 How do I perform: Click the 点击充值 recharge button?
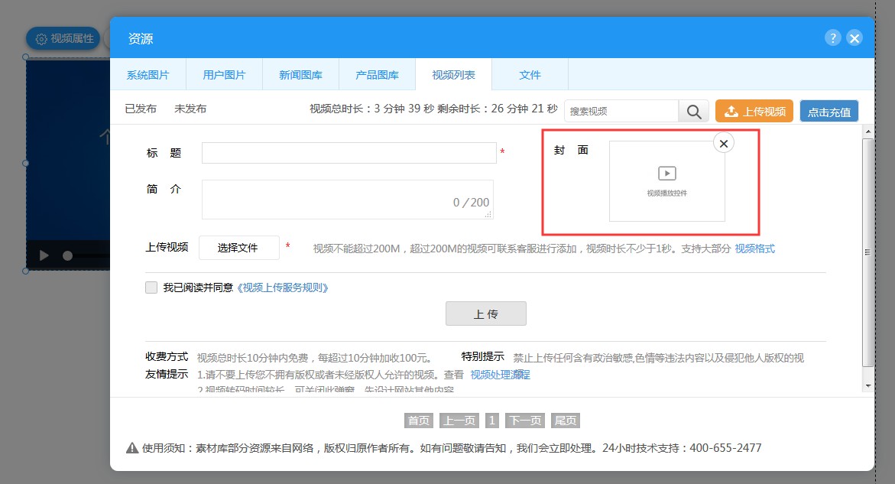click(x=829, y=112)
